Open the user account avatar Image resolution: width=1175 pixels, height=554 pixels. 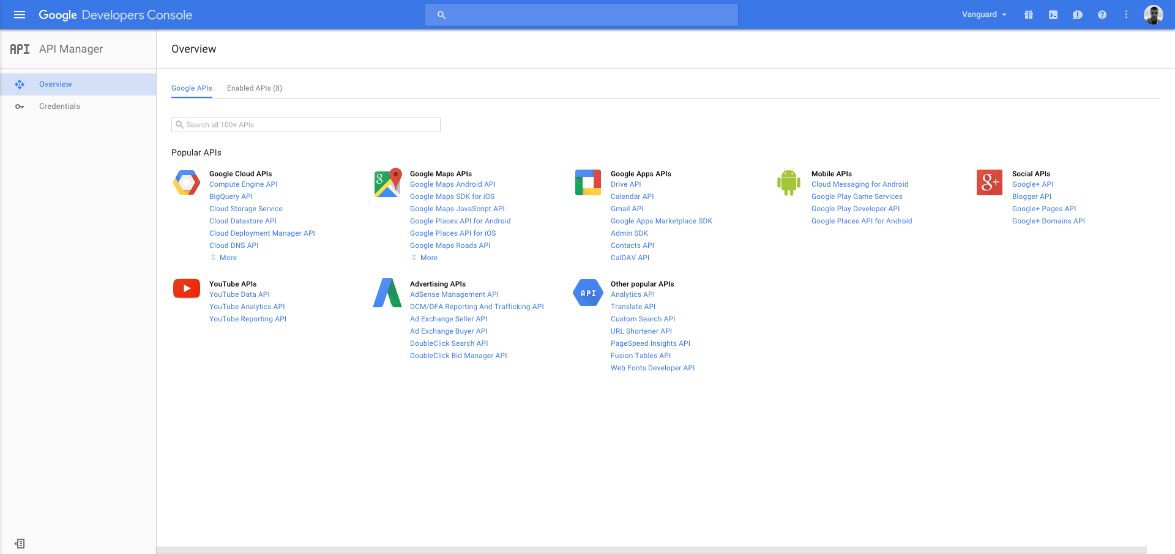point(1154,15)
